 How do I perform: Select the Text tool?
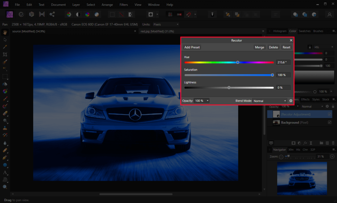click(x=5, y=172)
